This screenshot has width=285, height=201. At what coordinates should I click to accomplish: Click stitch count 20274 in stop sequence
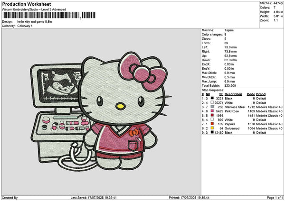(x=219, y=103)
